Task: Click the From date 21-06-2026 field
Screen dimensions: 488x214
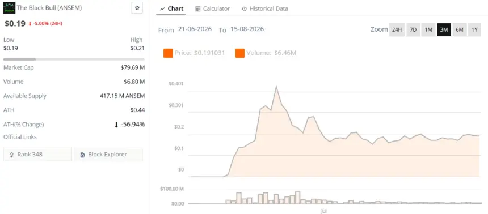Action: pos(195,29)
